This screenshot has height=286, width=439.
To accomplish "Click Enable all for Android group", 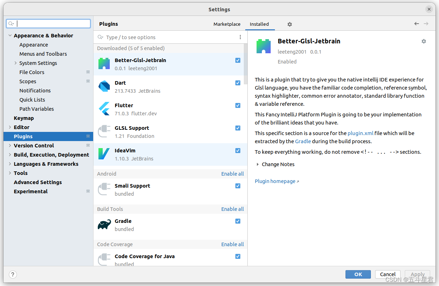I will pos(233,174).
